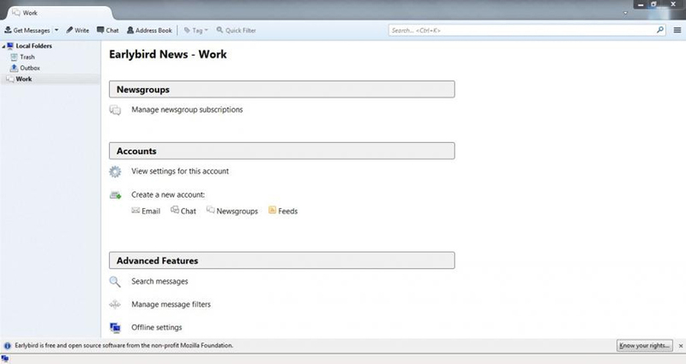Click the Accounts section header
Screen dimensions: 686x364
pyautogui.click(x=282, y=151)
